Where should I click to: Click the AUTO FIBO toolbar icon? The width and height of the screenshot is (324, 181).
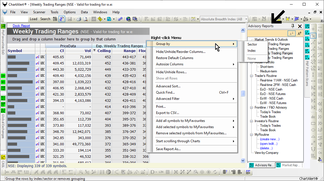tap(255, 19)
